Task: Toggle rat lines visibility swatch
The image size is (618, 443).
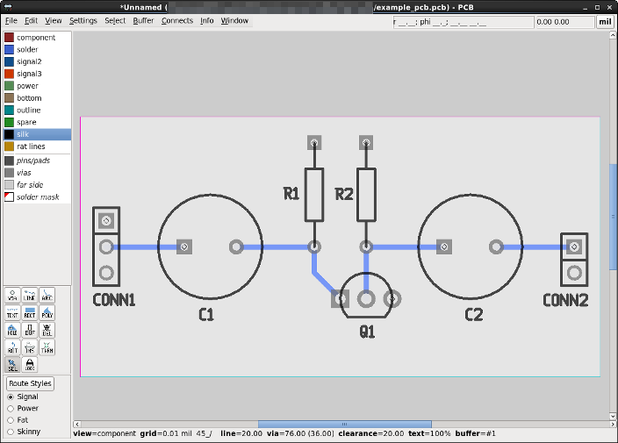Action: pos(9,146)
